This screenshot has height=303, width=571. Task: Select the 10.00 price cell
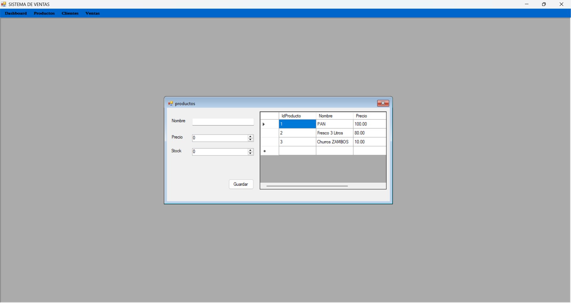[370, 142]
